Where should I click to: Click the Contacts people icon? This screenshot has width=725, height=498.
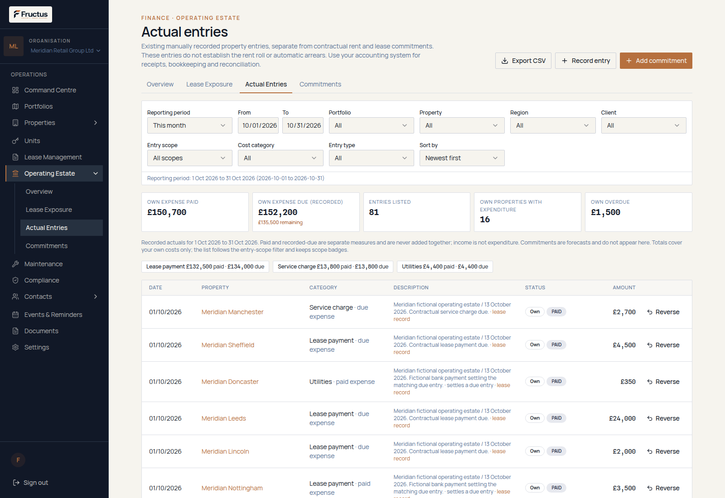pos(15,297)
